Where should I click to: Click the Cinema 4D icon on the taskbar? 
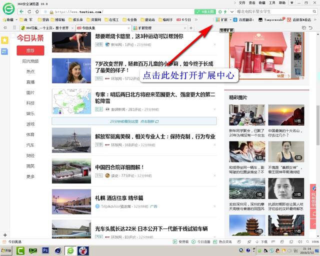58,250
